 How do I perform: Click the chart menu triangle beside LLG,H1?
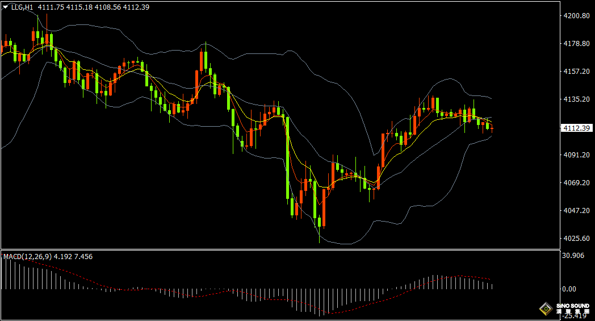click(5, 7)
